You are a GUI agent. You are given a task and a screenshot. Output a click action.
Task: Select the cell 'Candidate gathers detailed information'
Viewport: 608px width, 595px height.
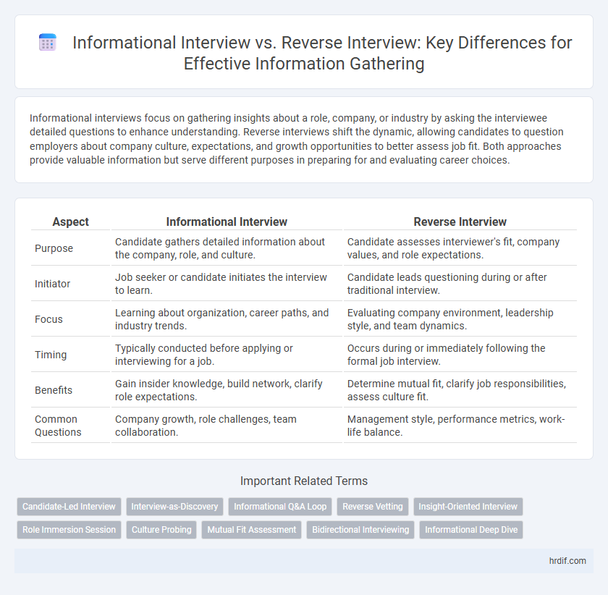227,248
